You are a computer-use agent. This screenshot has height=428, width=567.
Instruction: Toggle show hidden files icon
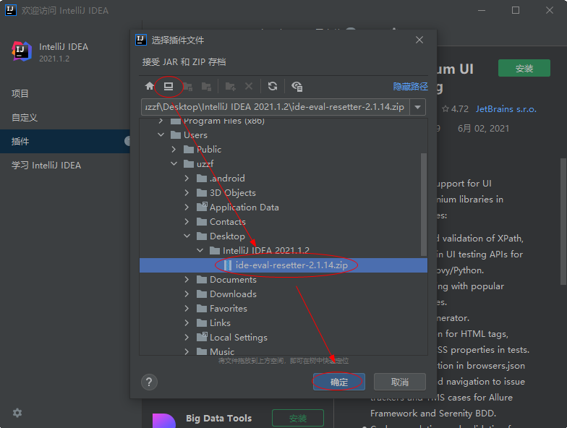[297, 87]
